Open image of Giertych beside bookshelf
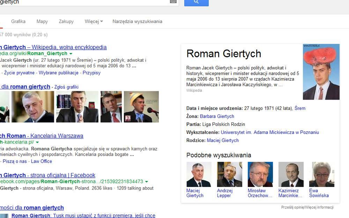The height and width of the screenshot is (218, 349). point(77,107)
